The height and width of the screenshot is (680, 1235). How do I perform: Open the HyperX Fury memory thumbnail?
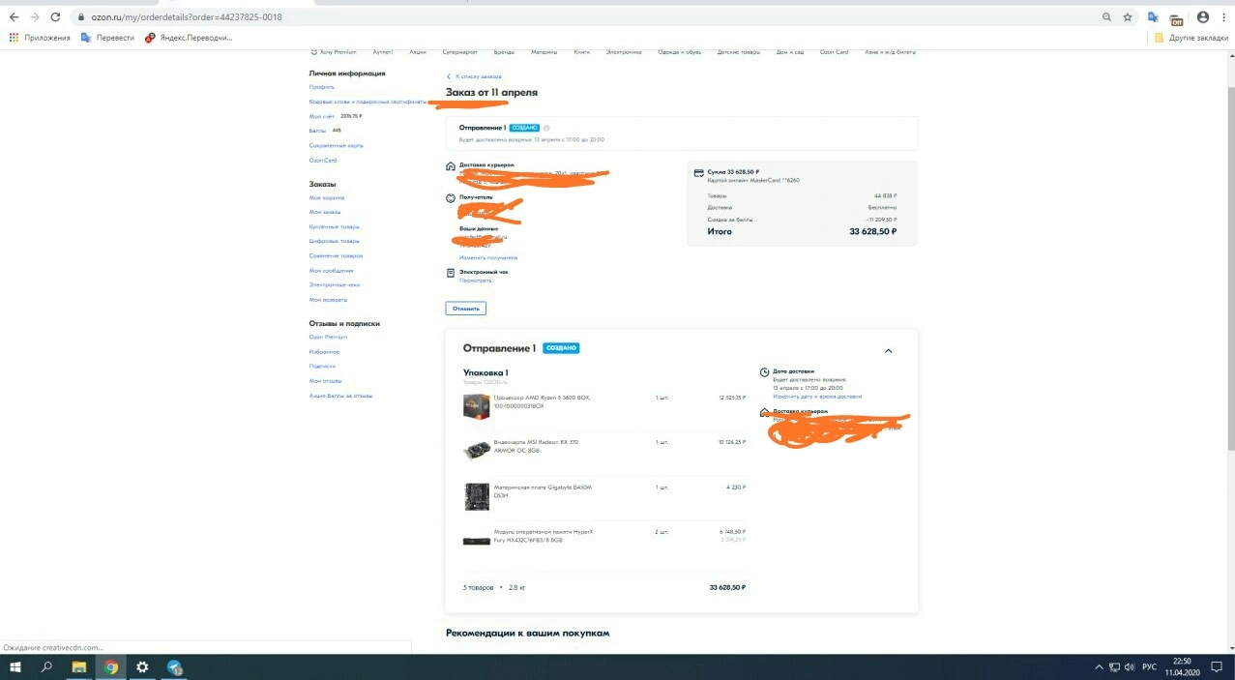(477, 541)
